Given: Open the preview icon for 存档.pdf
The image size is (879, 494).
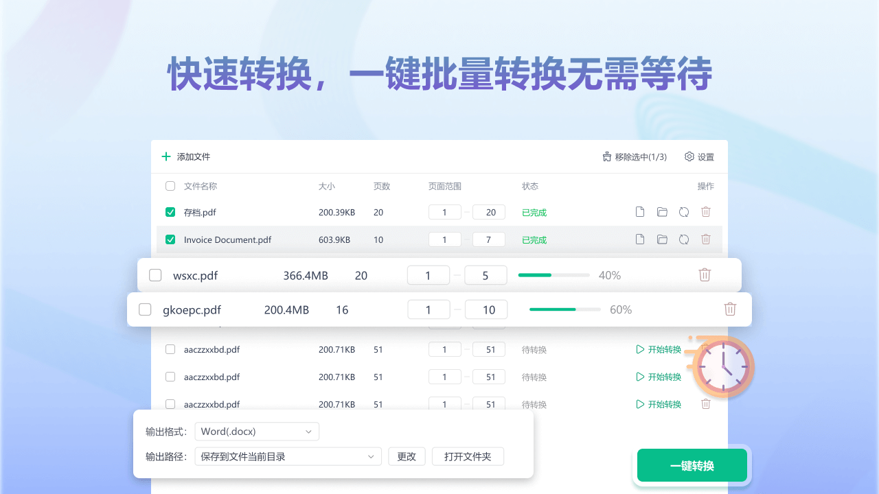Looking at the screenshot, I should click(x=639, y=212).
